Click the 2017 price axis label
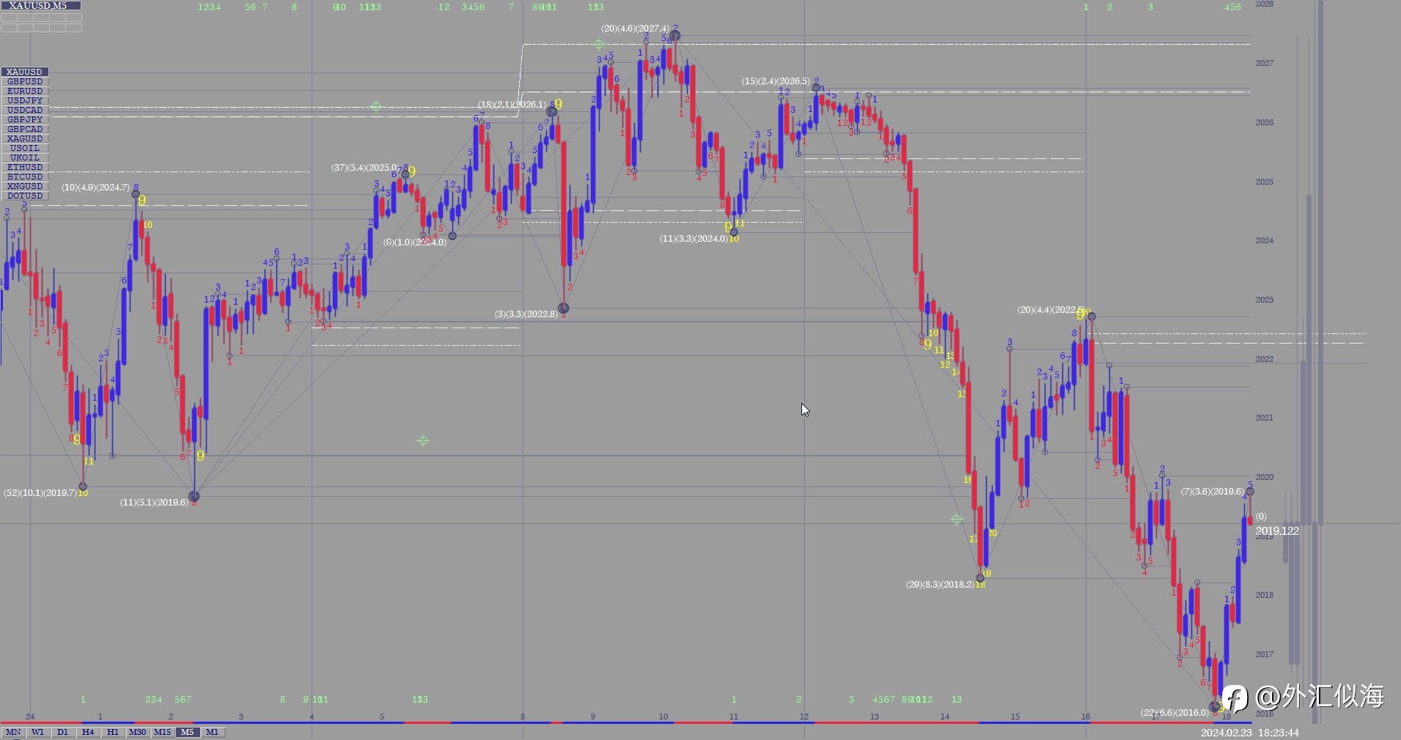Screen dimensions: 1401x740 coord(1264,654)
